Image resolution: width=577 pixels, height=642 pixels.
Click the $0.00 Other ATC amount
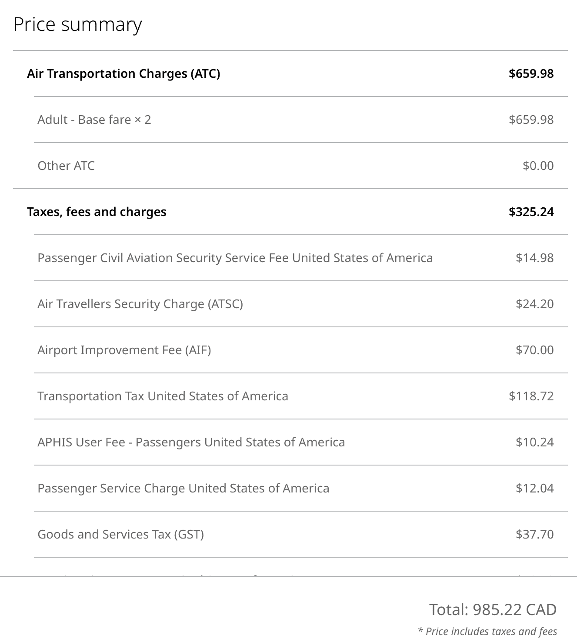538,166
